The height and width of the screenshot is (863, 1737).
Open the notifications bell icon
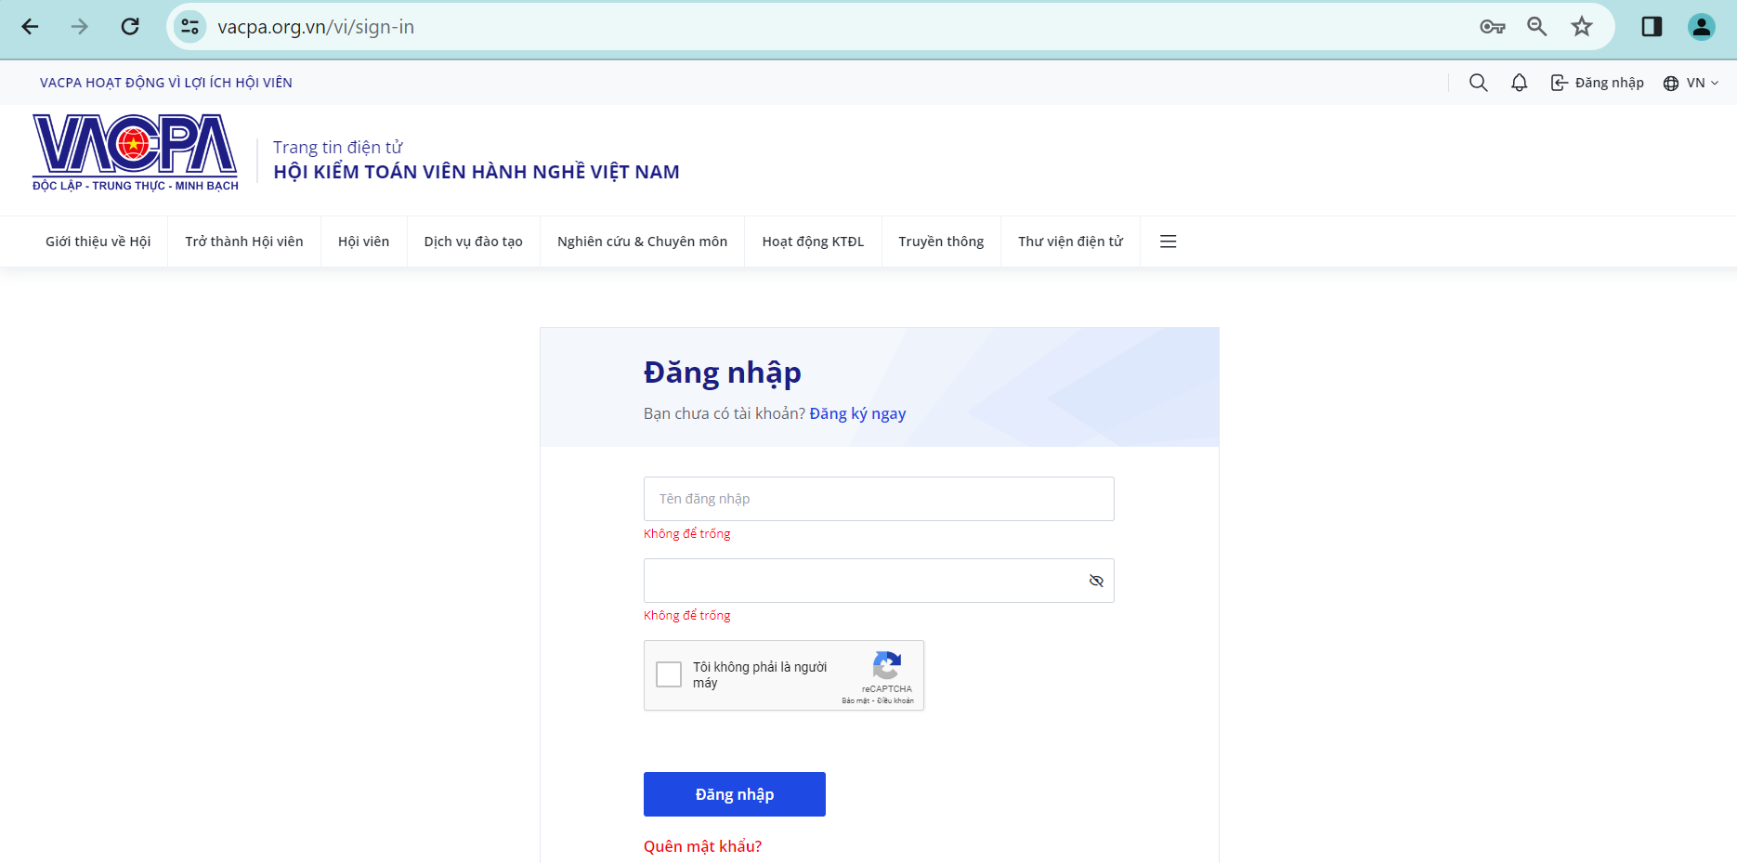pos(1519,83)
